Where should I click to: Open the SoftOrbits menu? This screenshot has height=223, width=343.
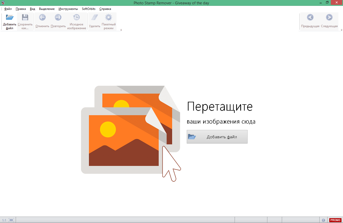point(89,9)
